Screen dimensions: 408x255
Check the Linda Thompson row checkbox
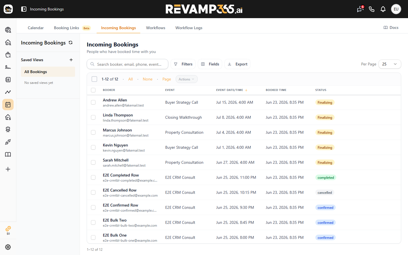coord(93,117)
